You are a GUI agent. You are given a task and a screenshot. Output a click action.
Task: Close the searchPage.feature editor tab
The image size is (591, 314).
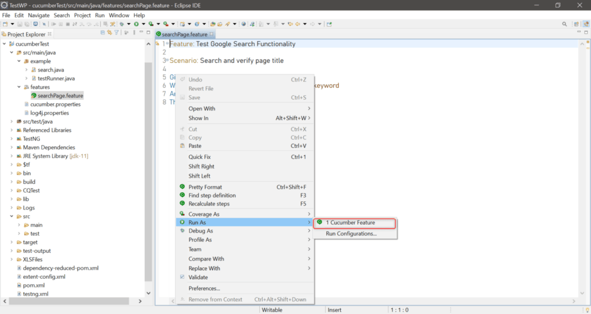pos(211,34)
